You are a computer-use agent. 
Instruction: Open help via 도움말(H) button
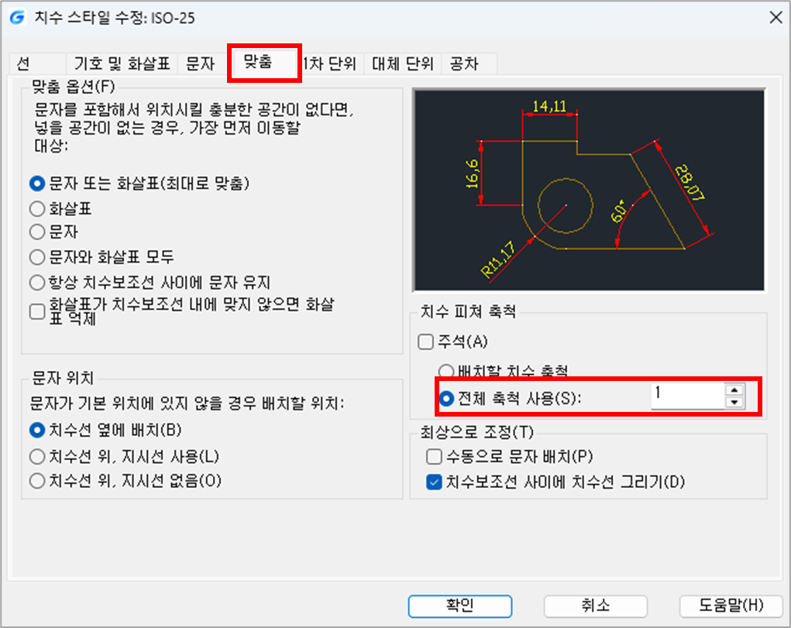(x=731, y=606)
